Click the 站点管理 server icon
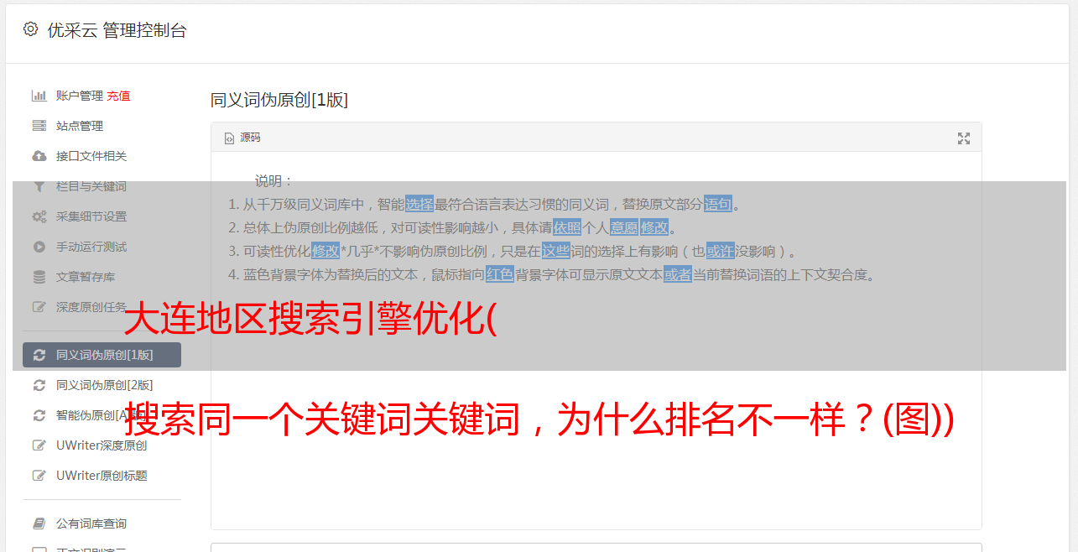Screen dimensions: 1078x552 [39, 126]
